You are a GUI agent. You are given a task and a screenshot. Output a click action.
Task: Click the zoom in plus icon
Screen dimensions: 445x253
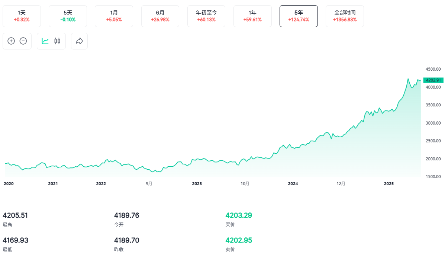11,41
